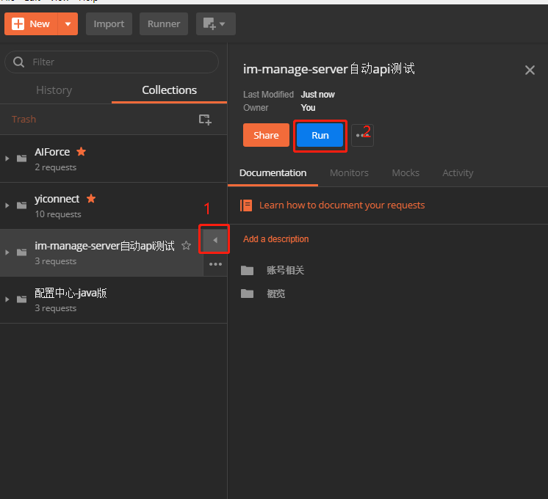Select the 配置中心-java版 collection name

[71, 293]
